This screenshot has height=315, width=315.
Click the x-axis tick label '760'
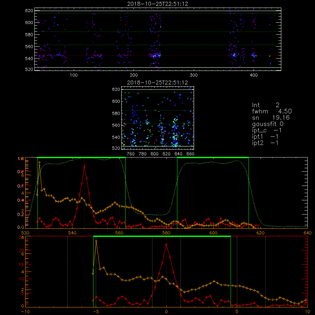pos(131,154)
